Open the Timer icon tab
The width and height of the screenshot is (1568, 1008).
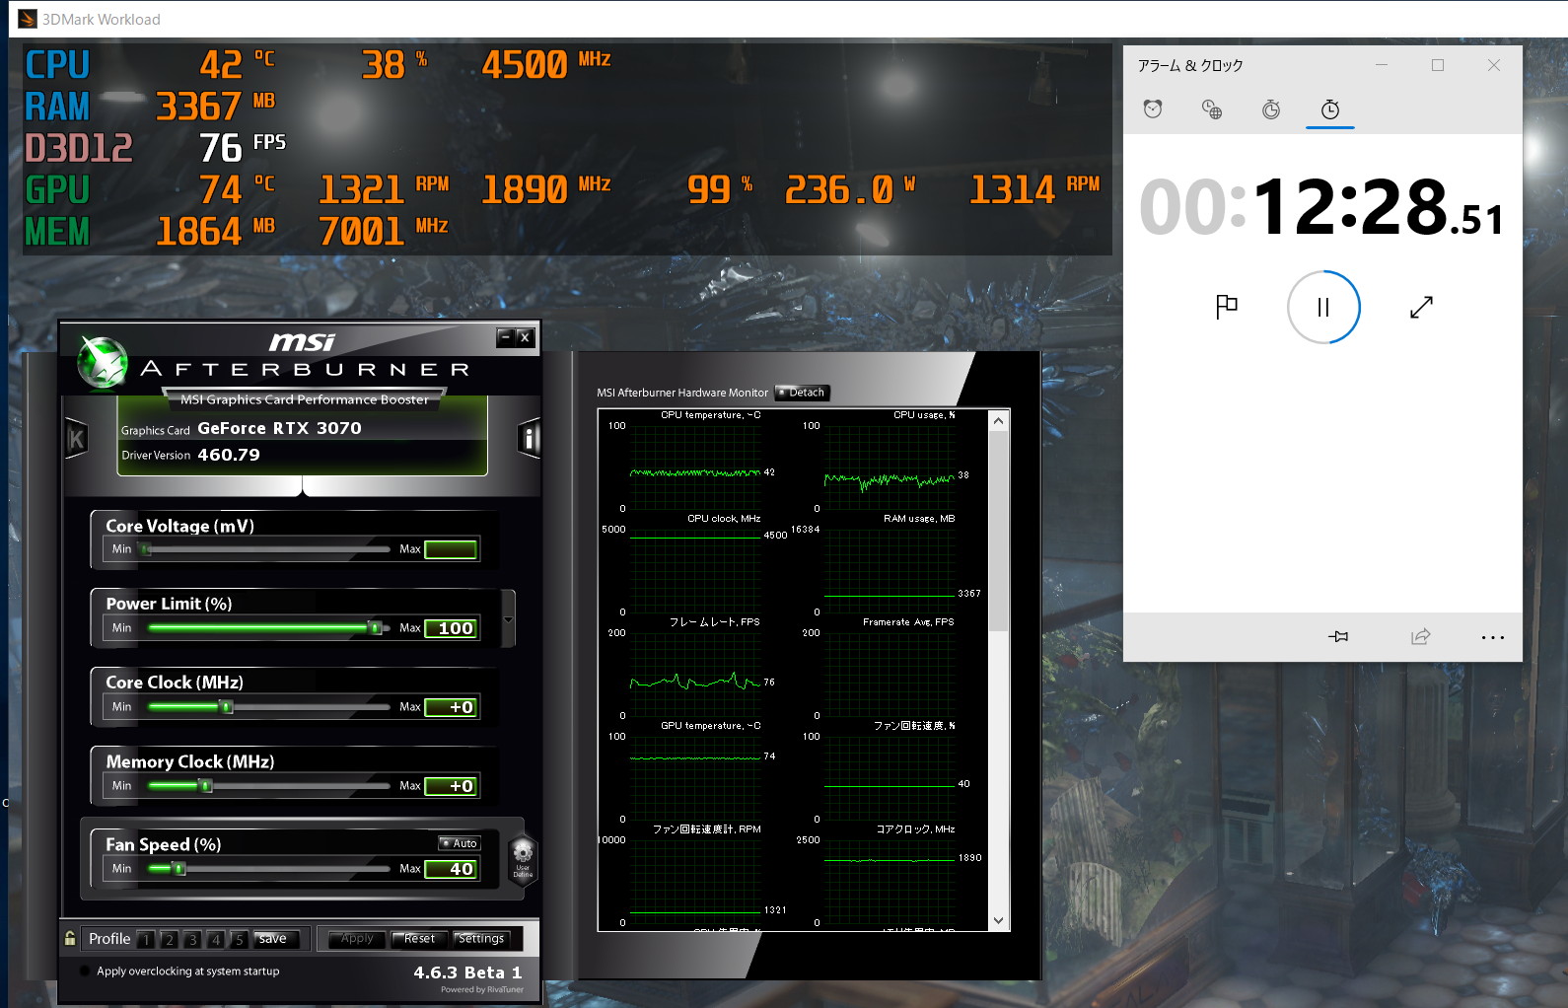tap(1271, 109)
